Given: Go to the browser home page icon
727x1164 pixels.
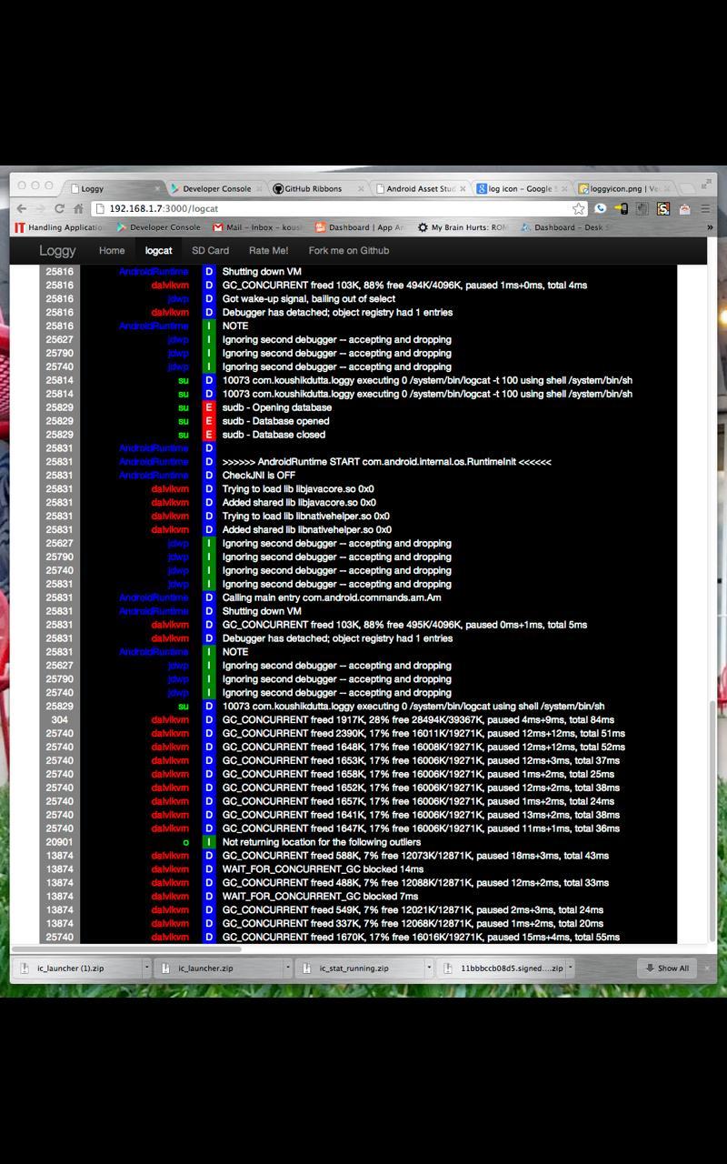Looking at the screenshot, I should tap(79, 208).
